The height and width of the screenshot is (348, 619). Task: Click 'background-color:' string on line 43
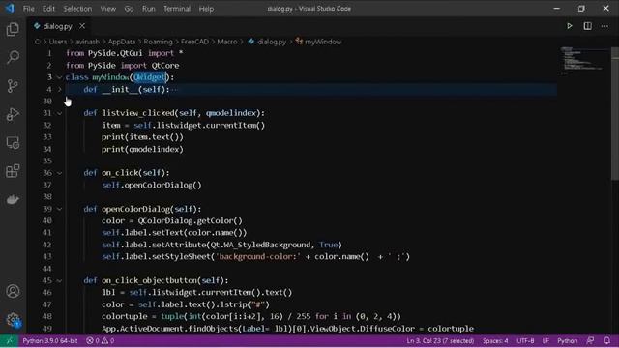click(258, 257)
